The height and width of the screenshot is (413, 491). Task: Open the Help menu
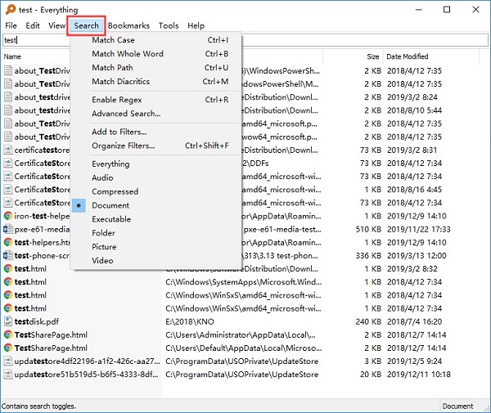[x=196, y=25]
